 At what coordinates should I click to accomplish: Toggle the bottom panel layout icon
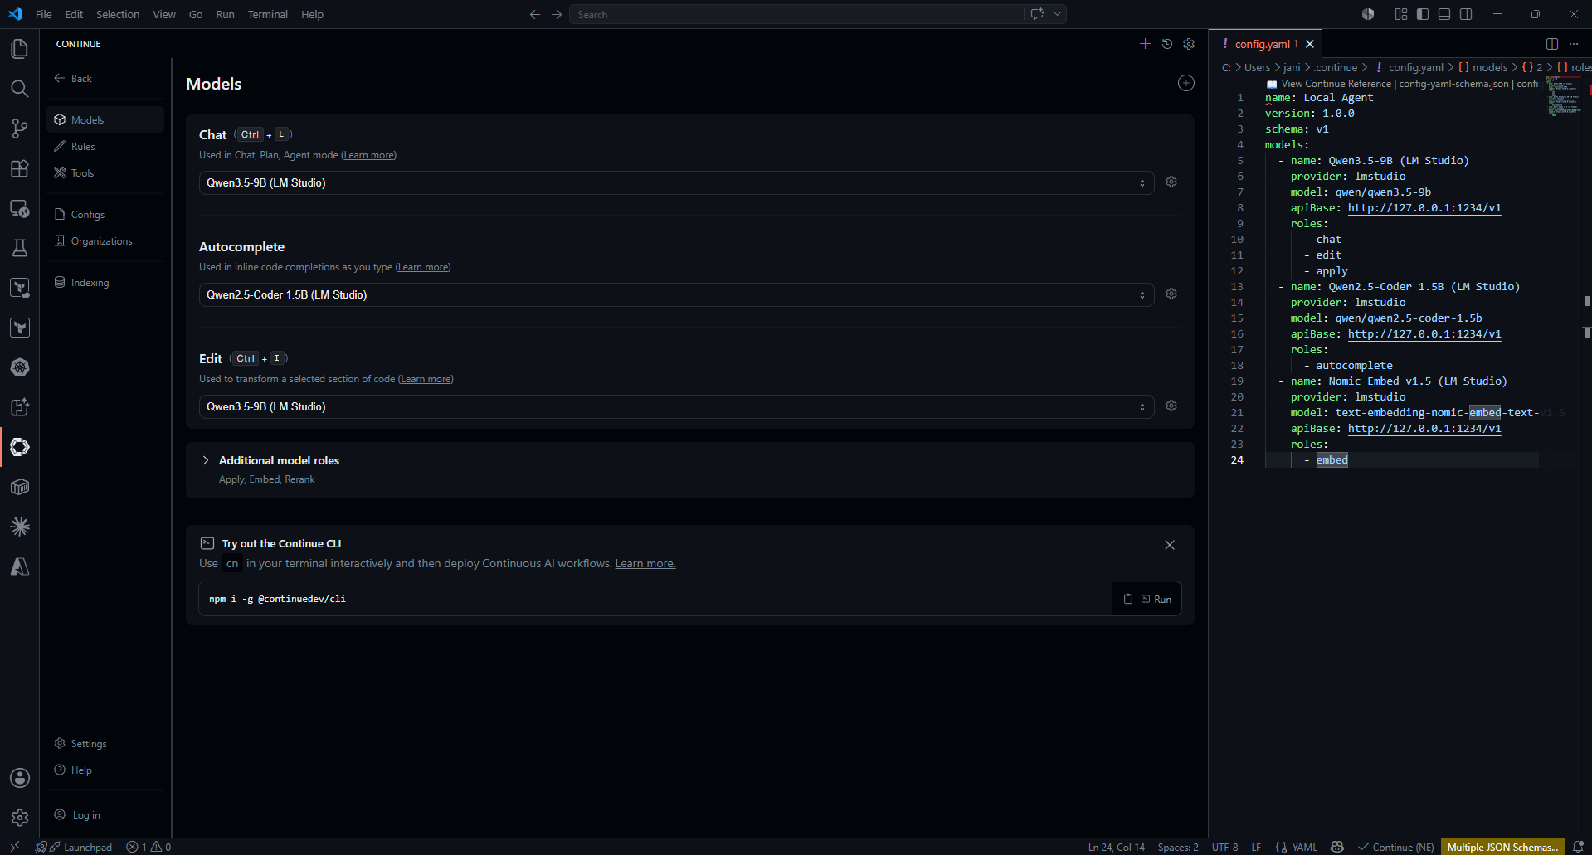(x=1444, y=14)
